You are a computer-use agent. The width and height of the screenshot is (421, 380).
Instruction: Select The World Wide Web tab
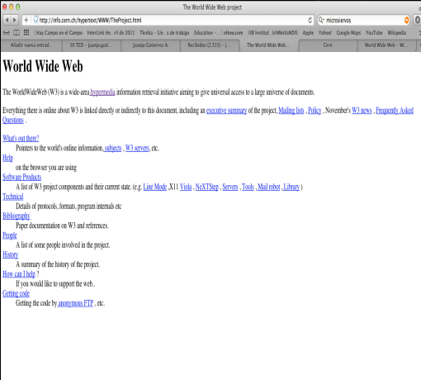point(268,45)
